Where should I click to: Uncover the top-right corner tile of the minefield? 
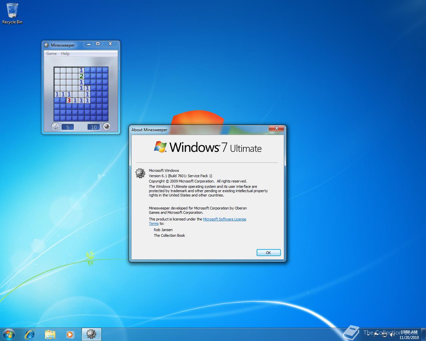[105, 70]
